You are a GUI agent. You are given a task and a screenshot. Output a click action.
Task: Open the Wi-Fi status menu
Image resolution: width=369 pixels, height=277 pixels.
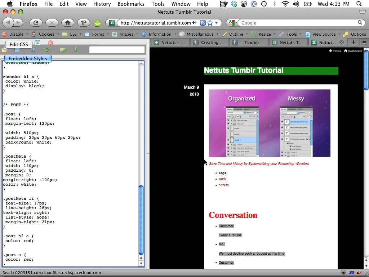point(285,4)
